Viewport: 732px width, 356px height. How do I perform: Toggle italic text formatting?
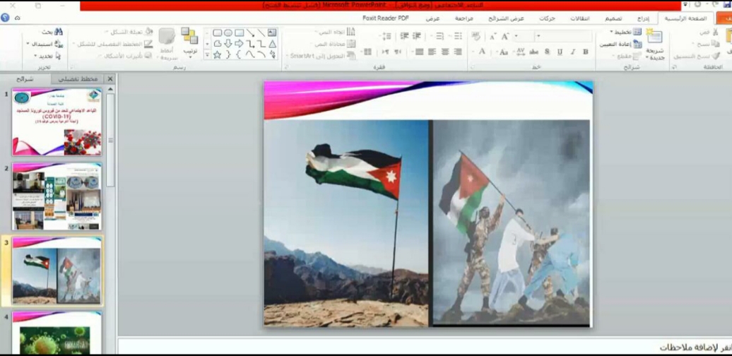pos(572,52)
